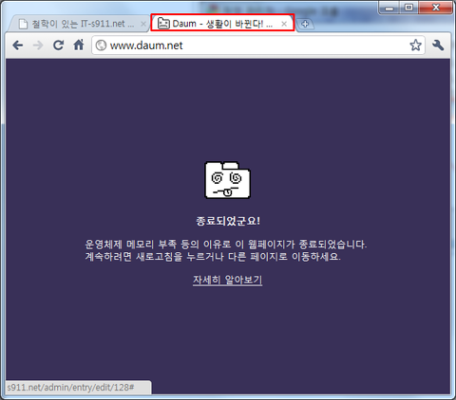Switch to the 철학이 있는 IT-s911.net tab
This screenshot has width=456, height=400.
click(79, 24)
